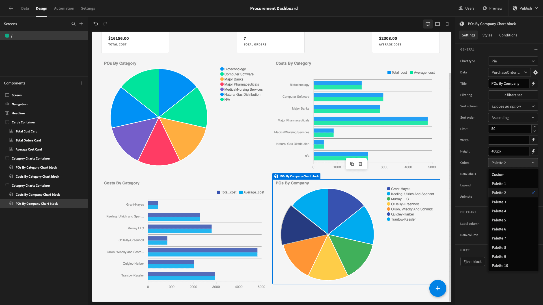Switch to desktop preview icon
Image resolution: width=543 pixels, height=305 pixels.
428,24
